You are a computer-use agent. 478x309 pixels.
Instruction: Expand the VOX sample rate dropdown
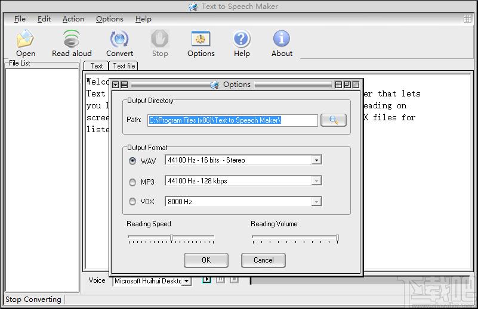pyautogui.click(x=316, y=201)
